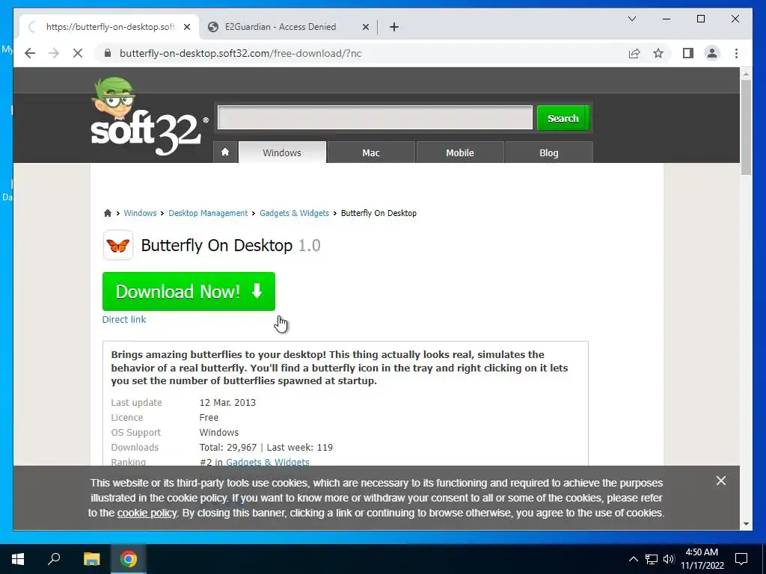Click the scrollbar down arrow
This screenshot has width=766, height=574.
click(746, 524)
